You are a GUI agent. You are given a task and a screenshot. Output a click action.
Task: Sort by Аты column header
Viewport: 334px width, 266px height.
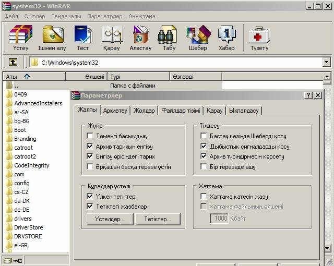[x=34, y=76]
